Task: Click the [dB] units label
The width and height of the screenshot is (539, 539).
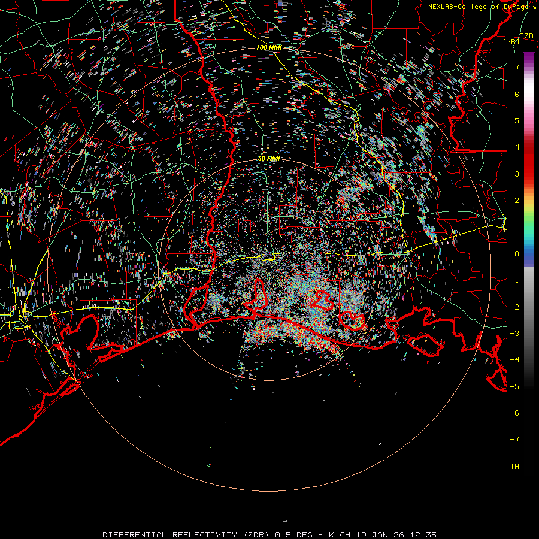Action: 511,41
